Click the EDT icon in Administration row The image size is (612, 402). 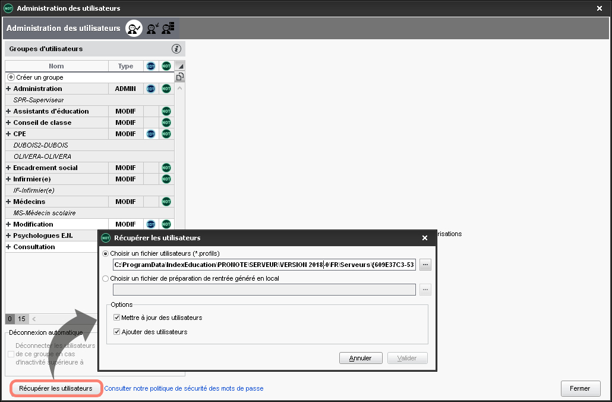point(151,89)
